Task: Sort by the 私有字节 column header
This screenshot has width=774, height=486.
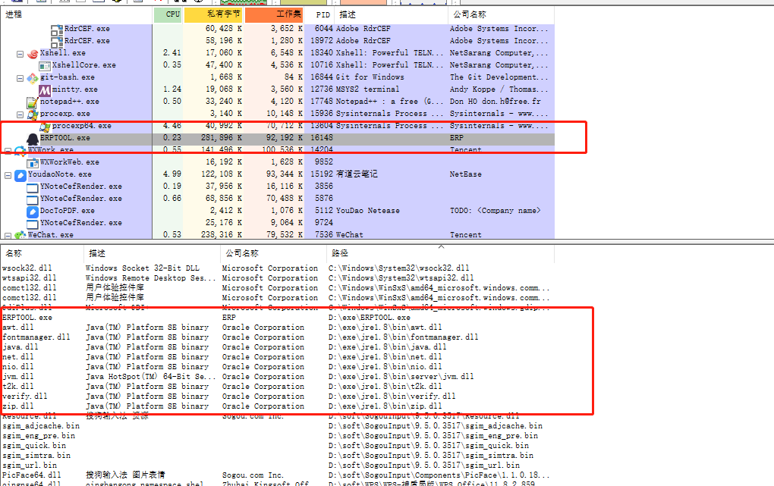Action: click(213, 15)
